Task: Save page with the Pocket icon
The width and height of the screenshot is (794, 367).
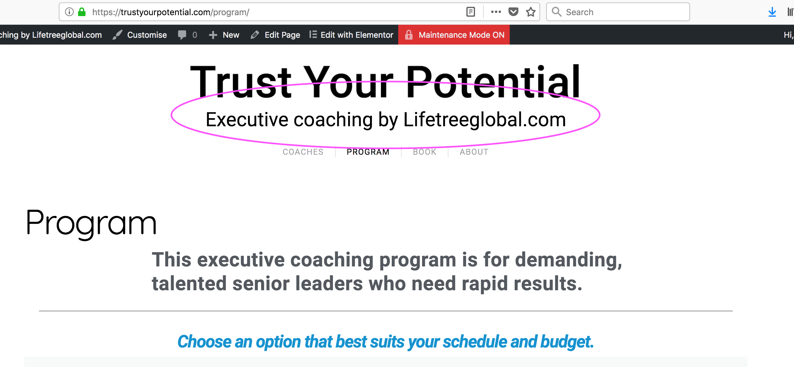Action: (x=513, y=12)
